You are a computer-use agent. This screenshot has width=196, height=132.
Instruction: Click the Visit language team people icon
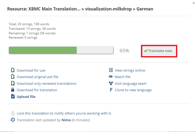111,83
